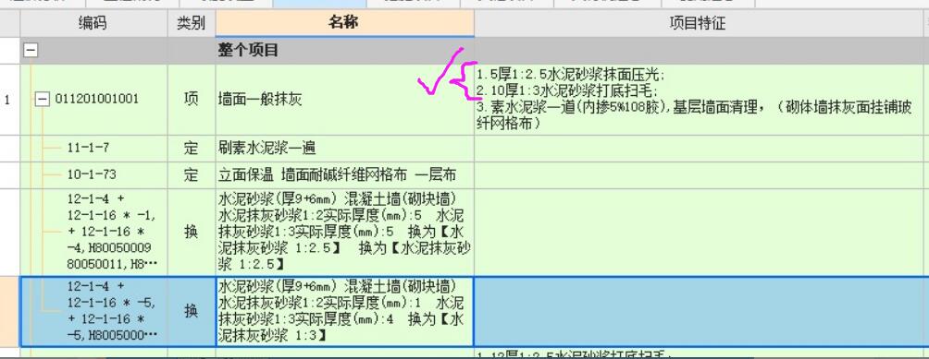Click 换 cell of the highlighted row

point(191,311)
